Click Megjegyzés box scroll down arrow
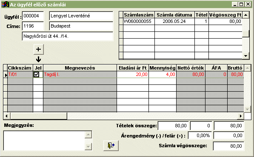The width and height of the screenshot is (254, 157). coord(88,147)
